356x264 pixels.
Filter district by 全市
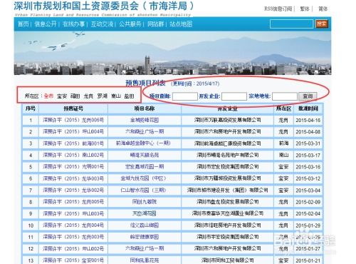click(x=48, y=96)
